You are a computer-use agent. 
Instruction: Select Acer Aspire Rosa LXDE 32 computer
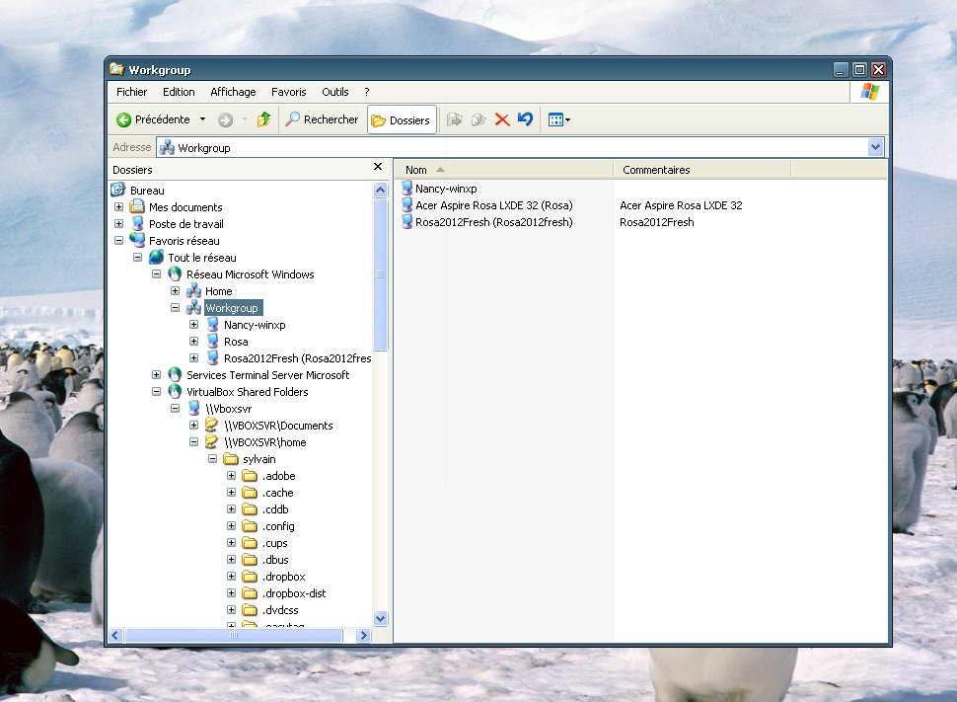pyautogui.click(x=493, y=205)
